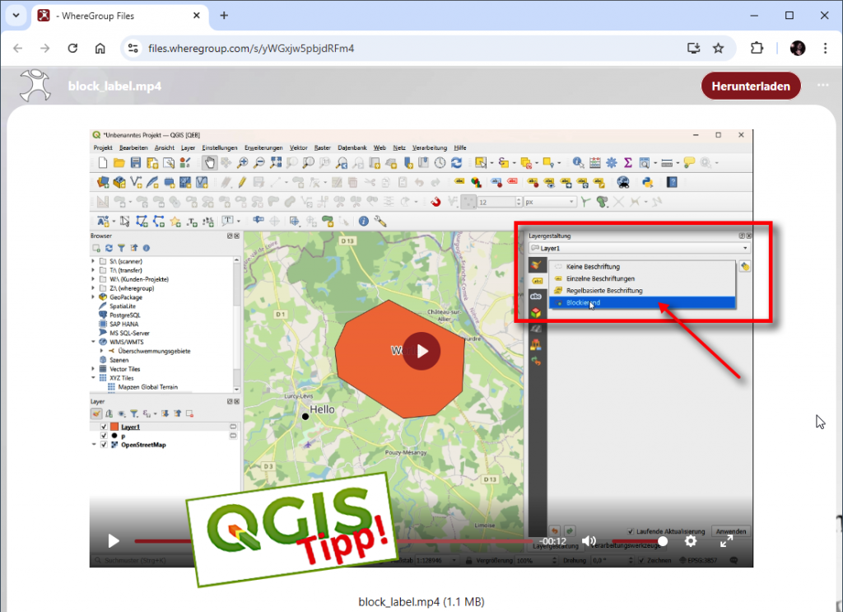This screenshot has height=612, width=843.
Task: Open the video player settings gear
Action: (691, 541)
